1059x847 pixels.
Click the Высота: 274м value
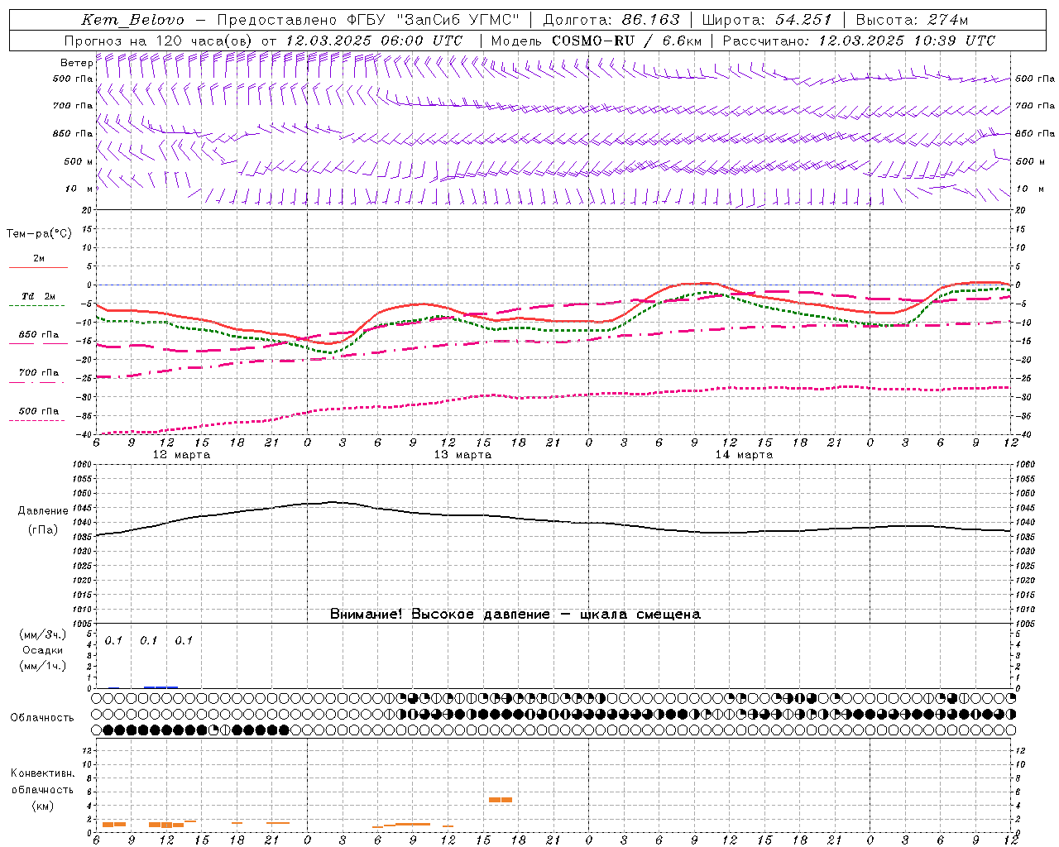tap(912, 20)
